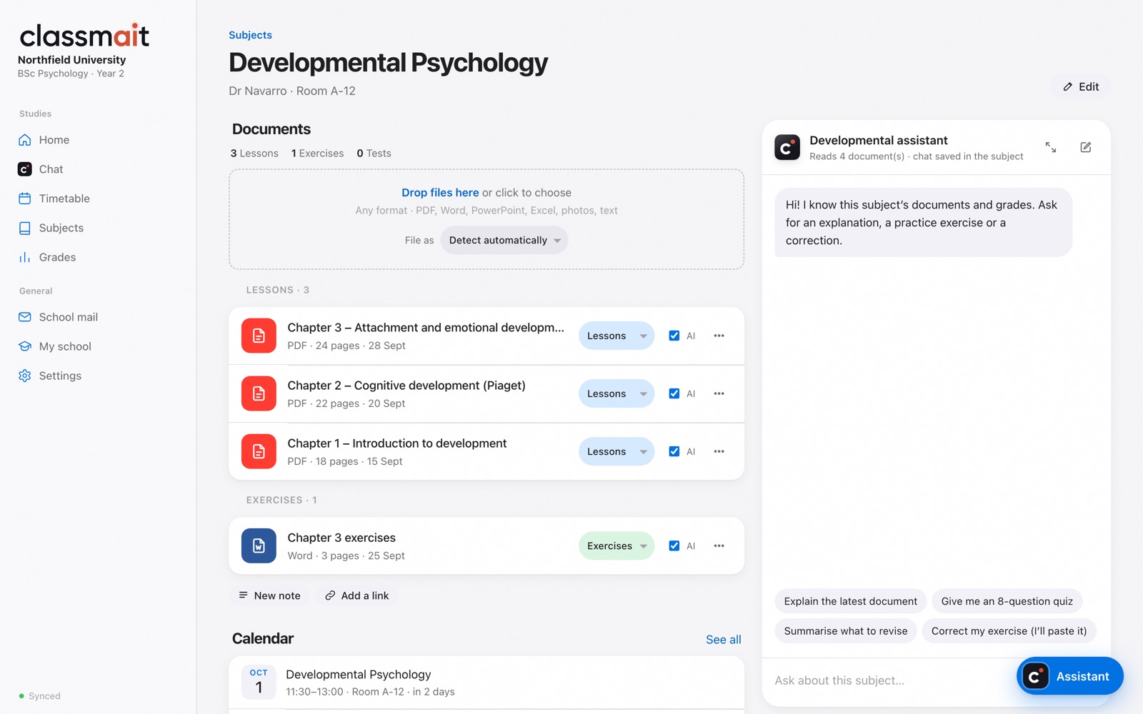
Task: Uncheck AI for Chapter 3 Attachment
Action: coord(674,336)
